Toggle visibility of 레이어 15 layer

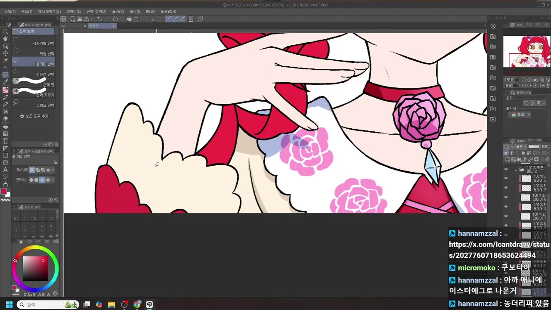tap(506, 188)
